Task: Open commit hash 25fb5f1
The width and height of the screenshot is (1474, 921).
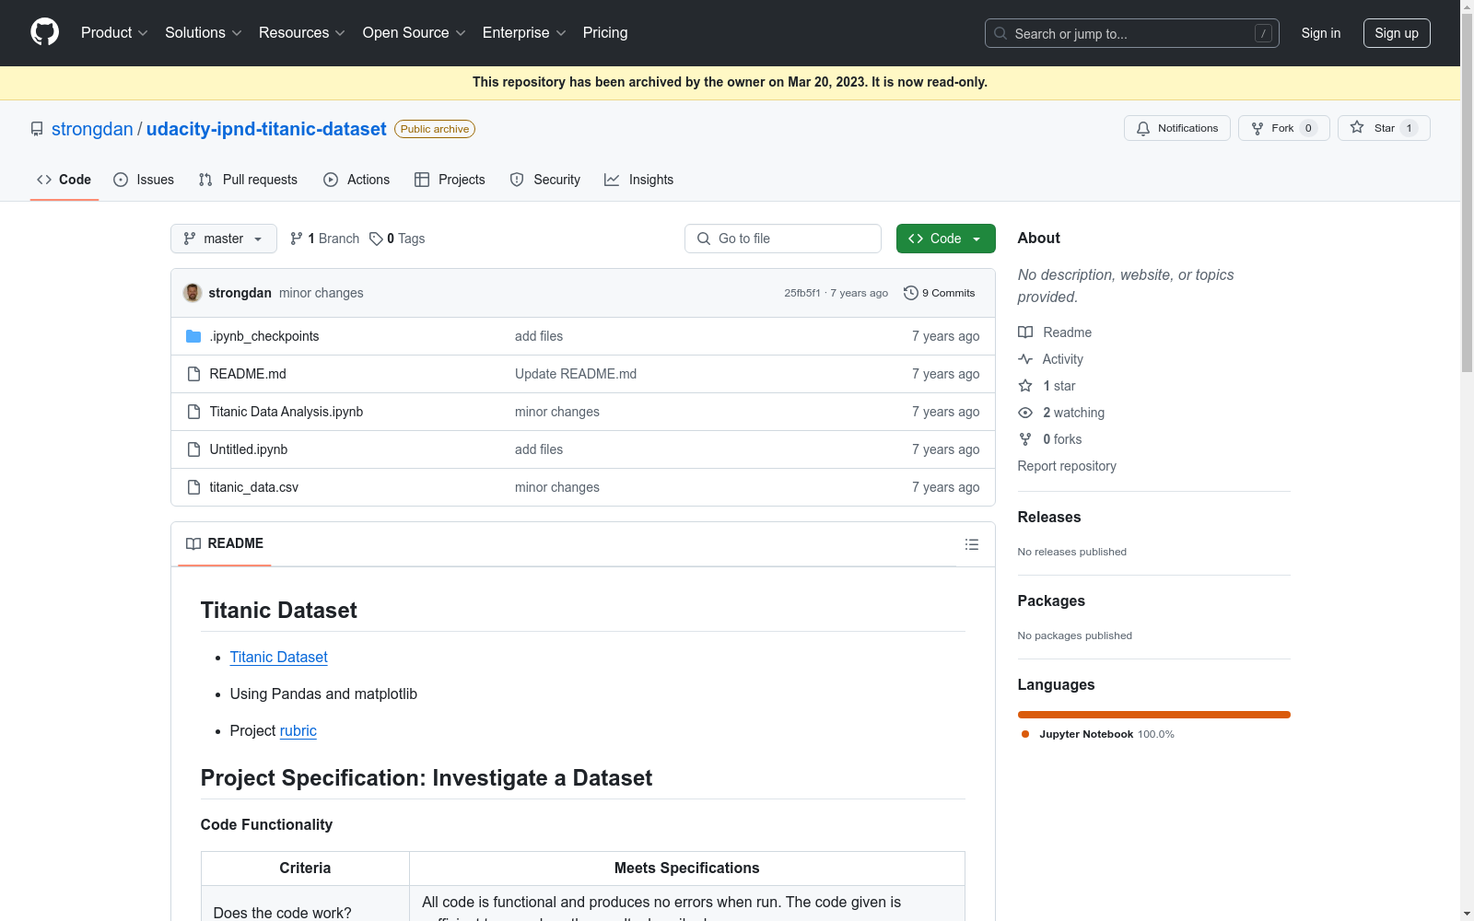Action: [x=802, y=293]
